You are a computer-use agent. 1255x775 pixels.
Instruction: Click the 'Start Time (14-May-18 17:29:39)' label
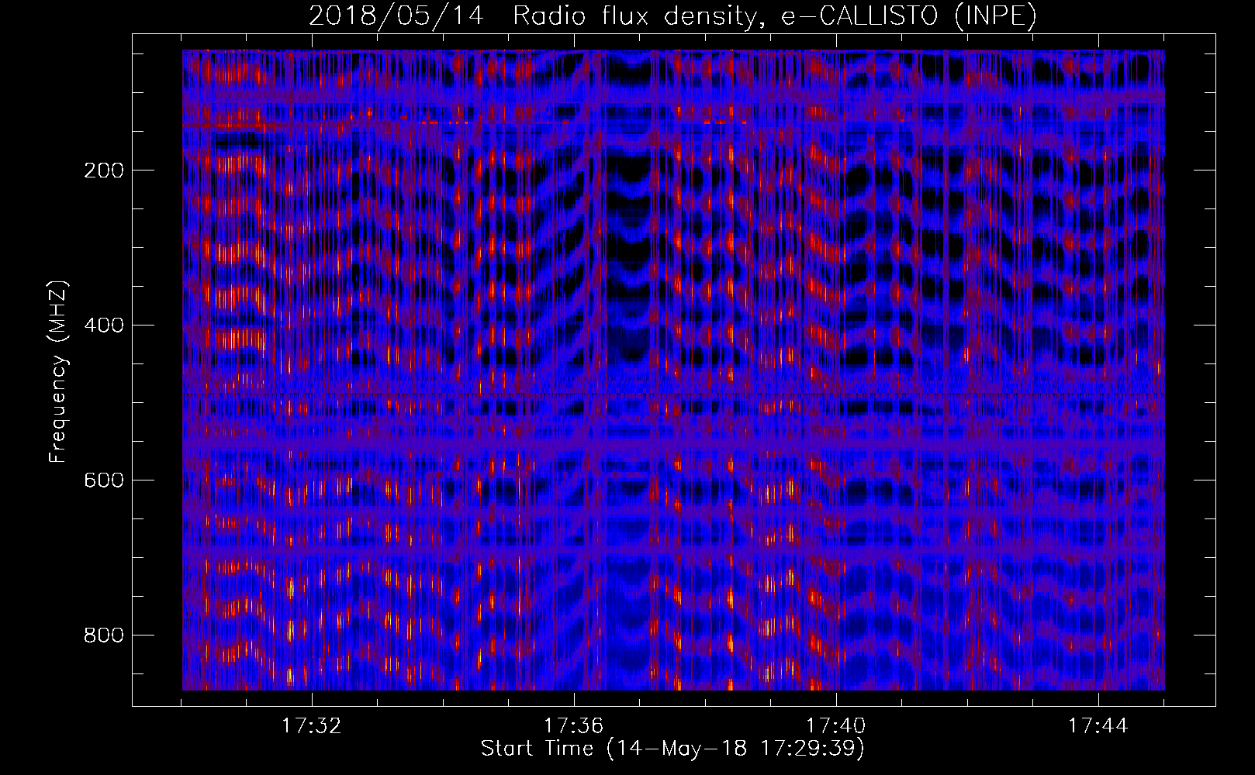[672, 749]
